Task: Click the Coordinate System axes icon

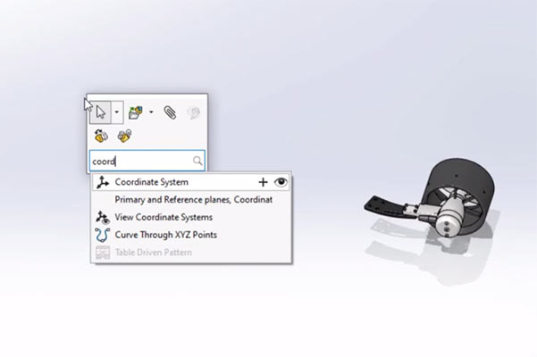Action: pyautogui.click(x=102, y=182)
